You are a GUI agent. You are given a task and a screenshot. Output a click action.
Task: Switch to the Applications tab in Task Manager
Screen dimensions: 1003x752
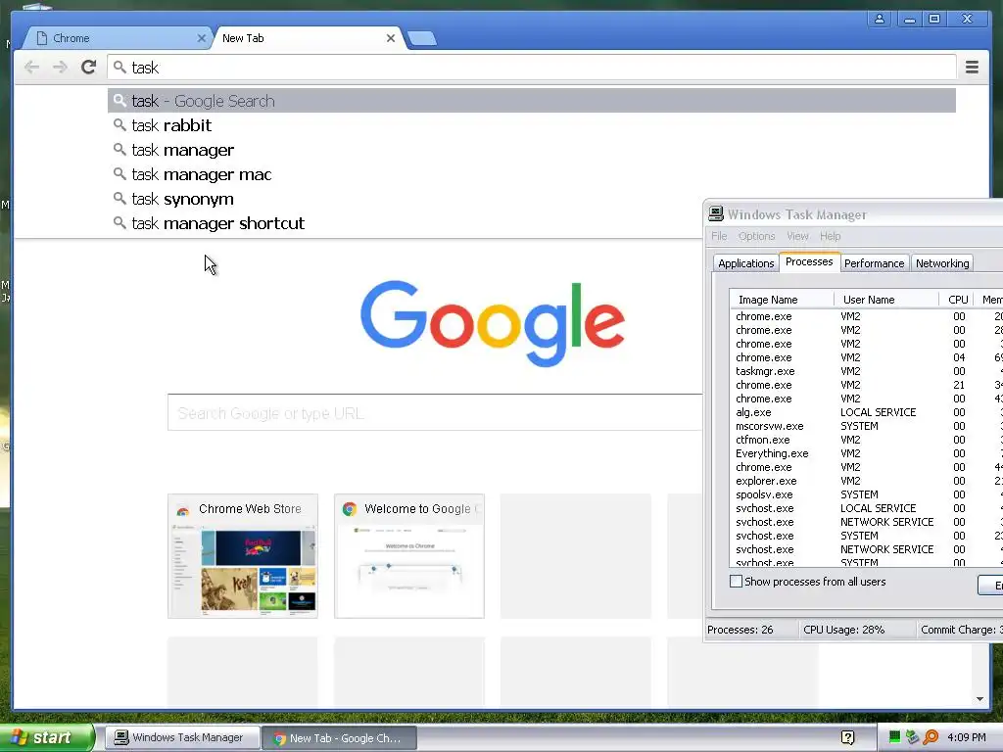(745, 263)
